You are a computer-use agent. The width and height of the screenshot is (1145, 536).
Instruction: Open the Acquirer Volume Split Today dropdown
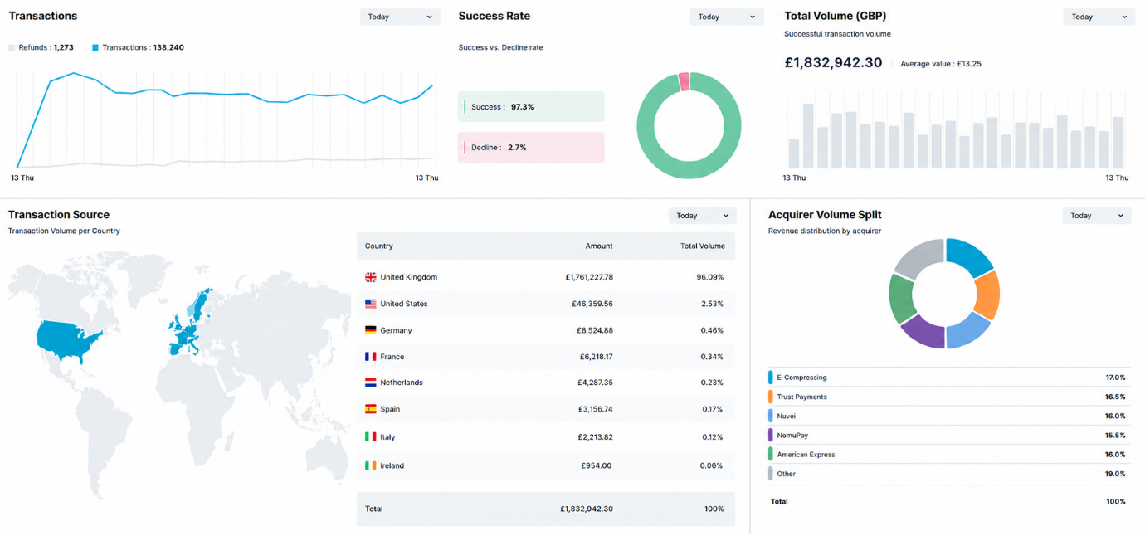click(x=1097, y=216)
